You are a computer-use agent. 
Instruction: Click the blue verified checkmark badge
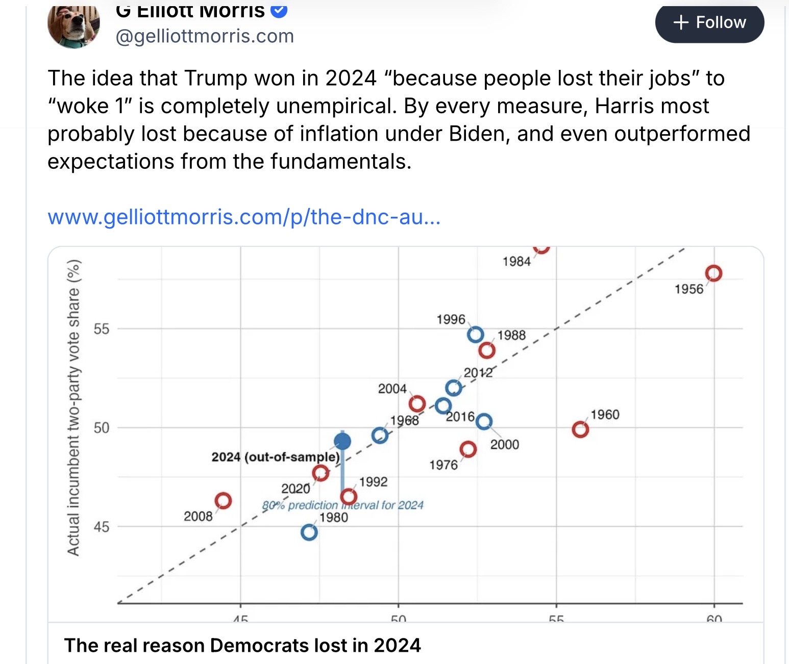click(x=279, y=10)
